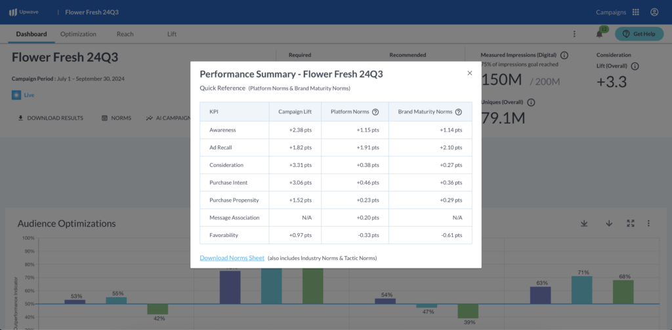Click the 63% purple bar in chart
The width and height of the screenshot is (672, 330).
click(x=541, y=295)
